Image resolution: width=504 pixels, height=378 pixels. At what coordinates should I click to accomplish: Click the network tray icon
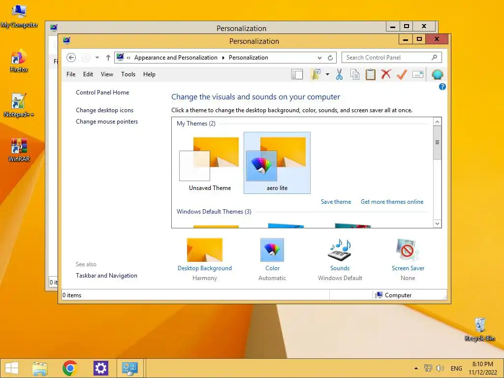(428, 368)
